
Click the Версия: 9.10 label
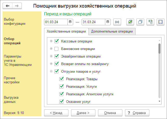coord(14,113)
